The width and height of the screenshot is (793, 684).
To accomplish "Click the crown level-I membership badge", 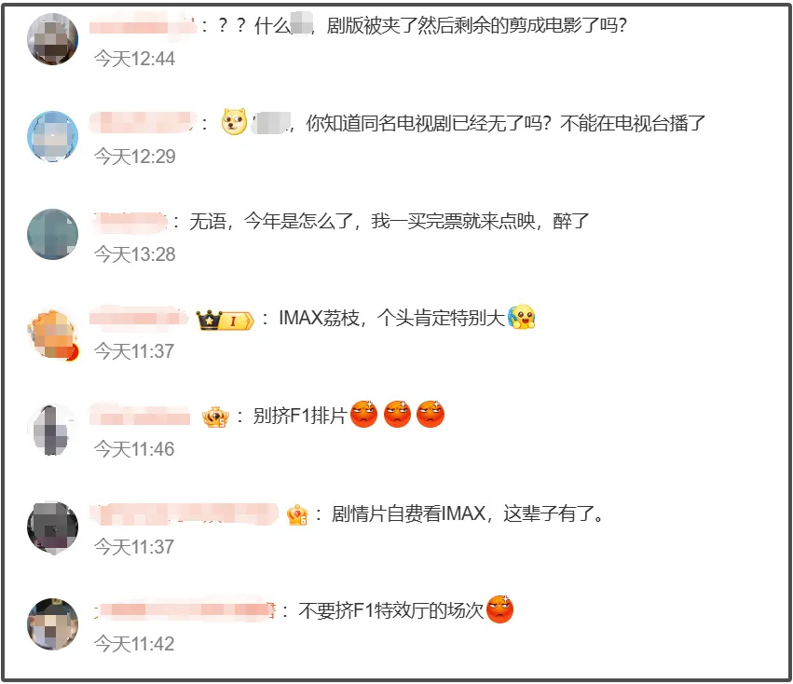I will (x=226, y=321).
